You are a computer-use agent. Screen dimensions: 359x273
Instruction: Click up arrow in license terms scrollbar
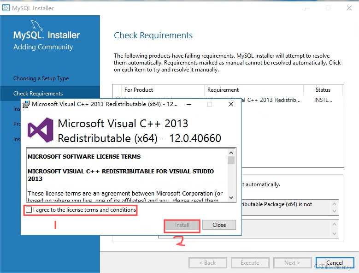231,153
